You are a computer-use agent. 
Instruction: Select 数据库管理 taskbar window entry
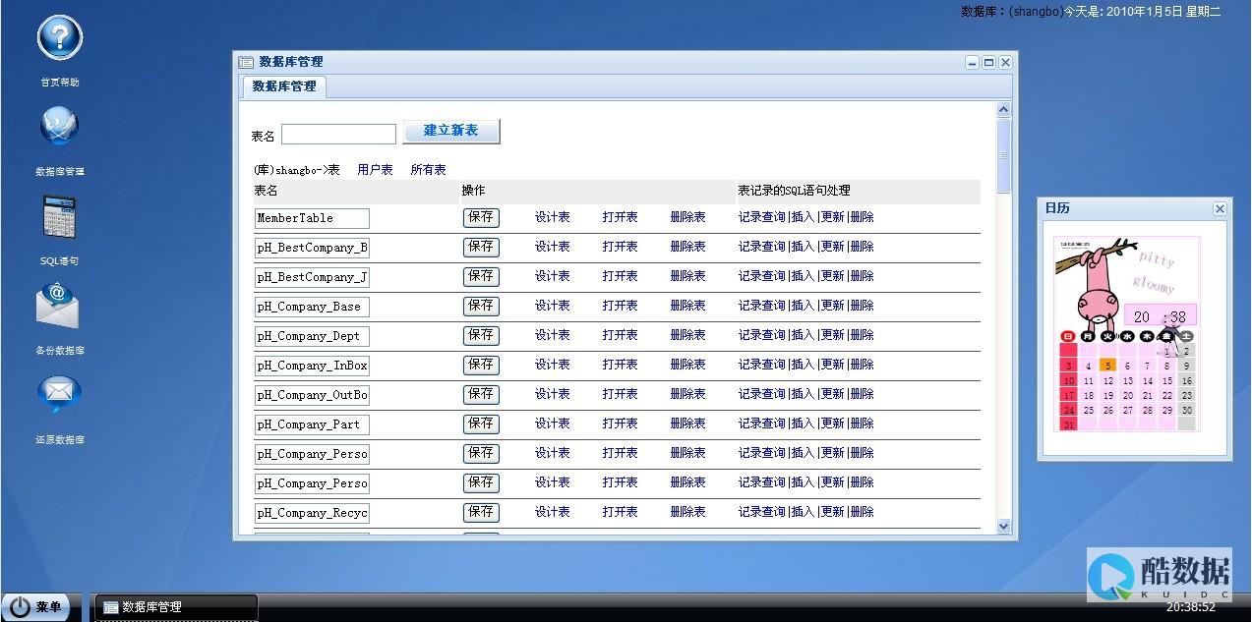(175, 607)
